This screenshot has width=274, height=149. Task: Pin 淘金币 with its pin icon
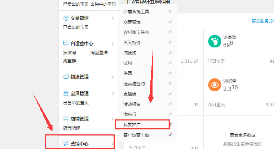pos(170,114)
